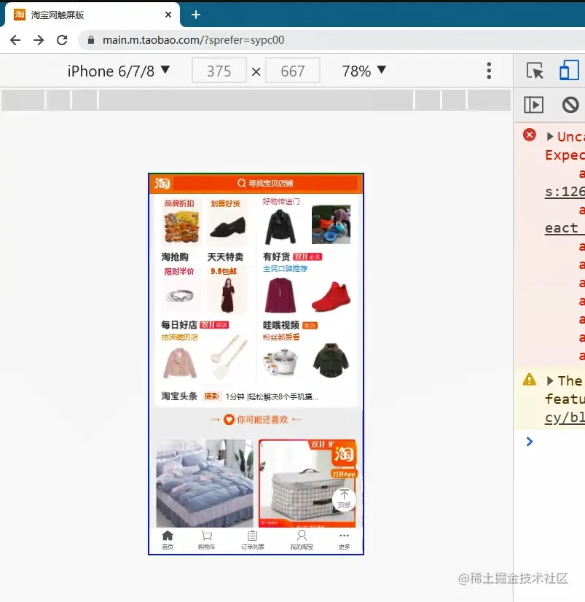Tap the black leather jacket image
The width and height of the screenshot is (585, 602).
280,227
